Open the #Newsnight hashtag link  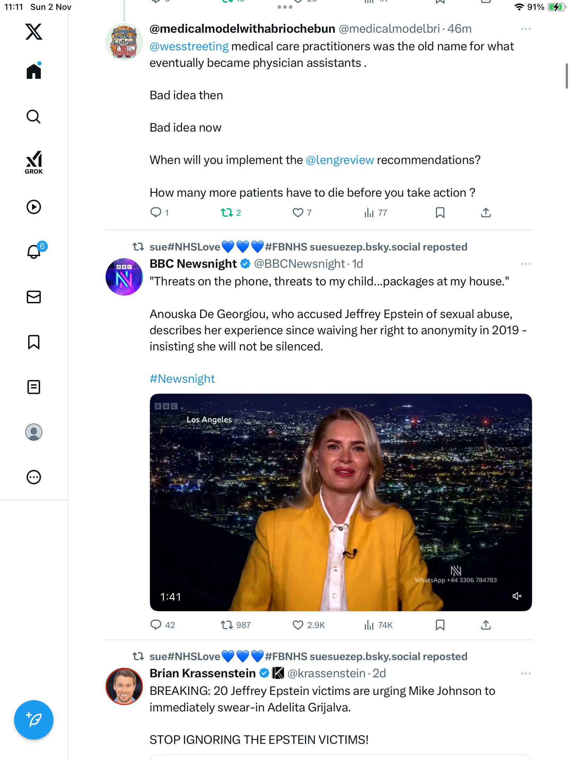[182, 379]
